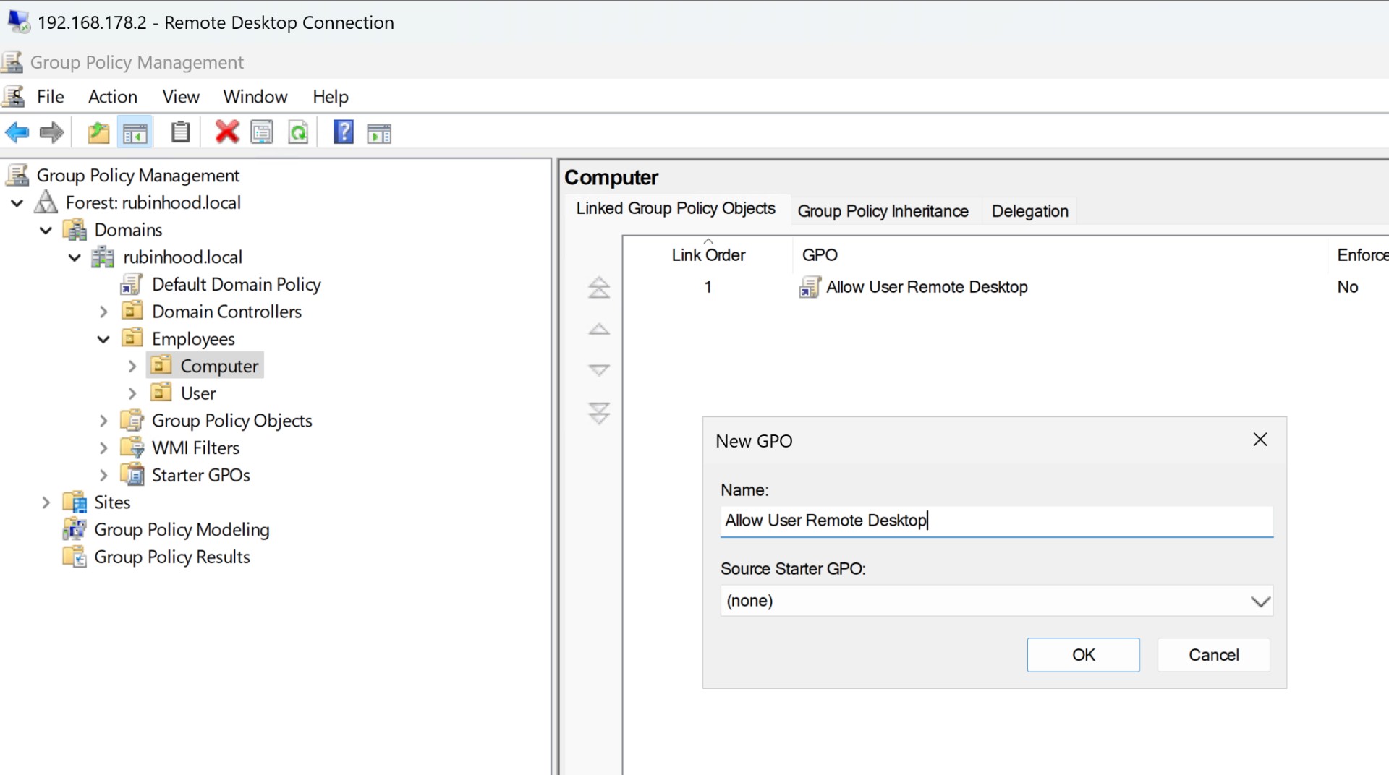Click the clipboard Paste toolbar icon
The width and height of the screenshot is (1389, 775).
pyautogui.click(x=180, y=132)
